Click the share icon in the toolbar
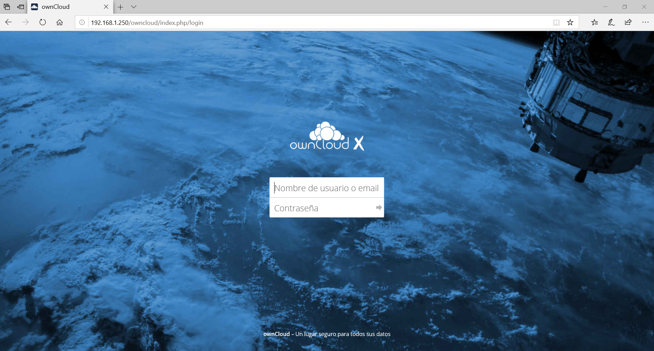This screenshot has width=654, height=351. [x=628, y=22]
